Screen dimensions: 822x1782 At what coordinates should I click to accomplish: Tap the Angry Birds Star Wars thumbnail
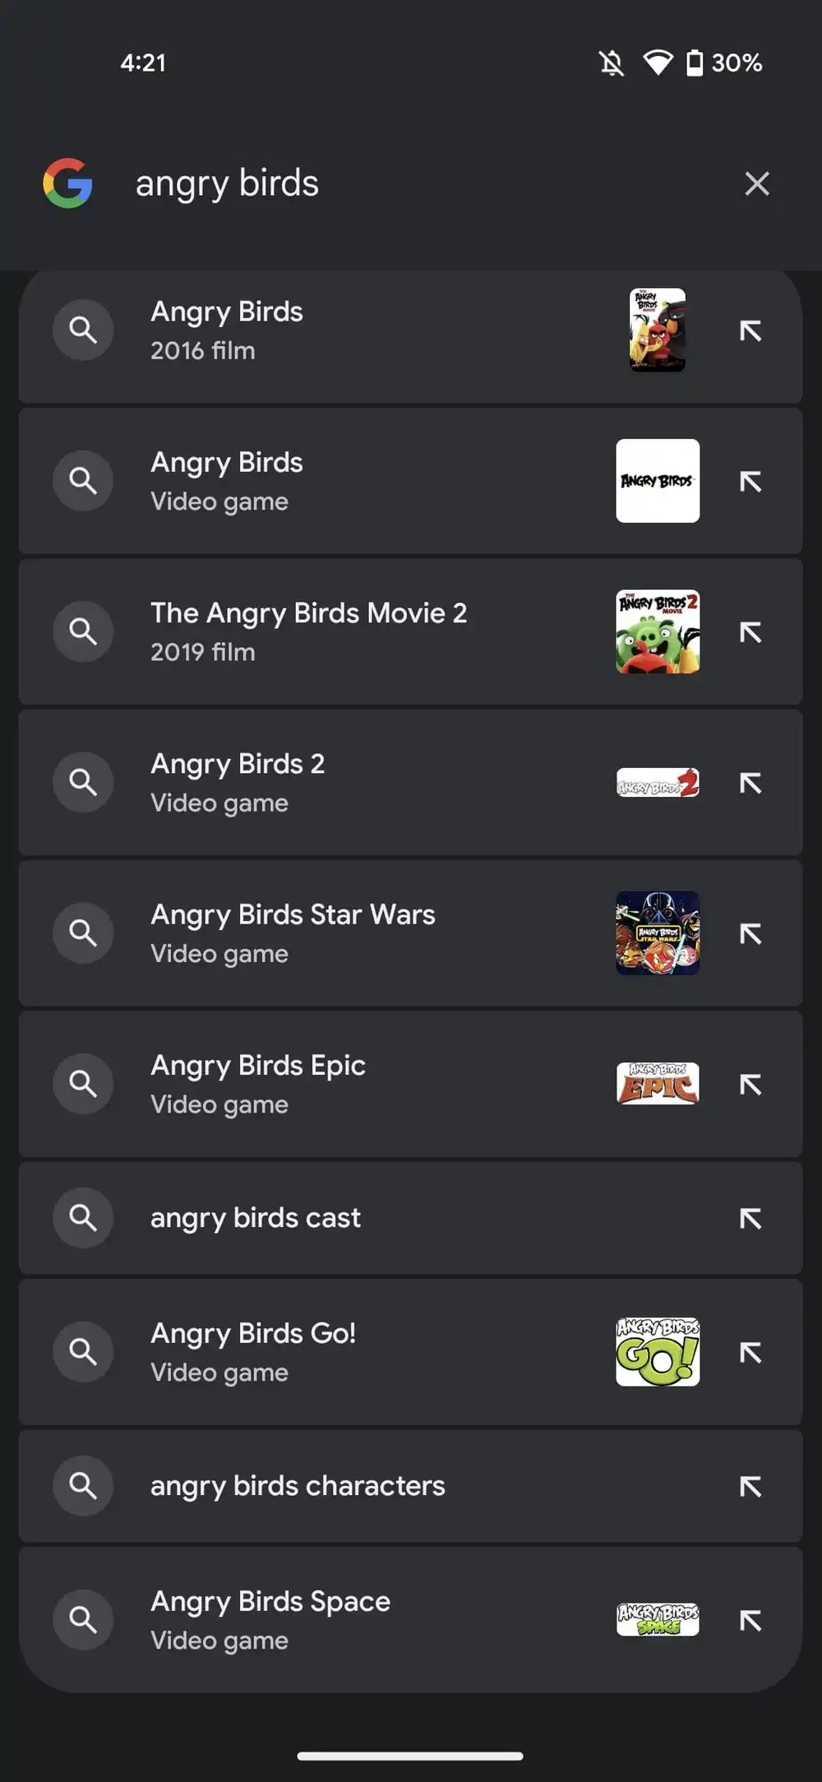(658, 933)
